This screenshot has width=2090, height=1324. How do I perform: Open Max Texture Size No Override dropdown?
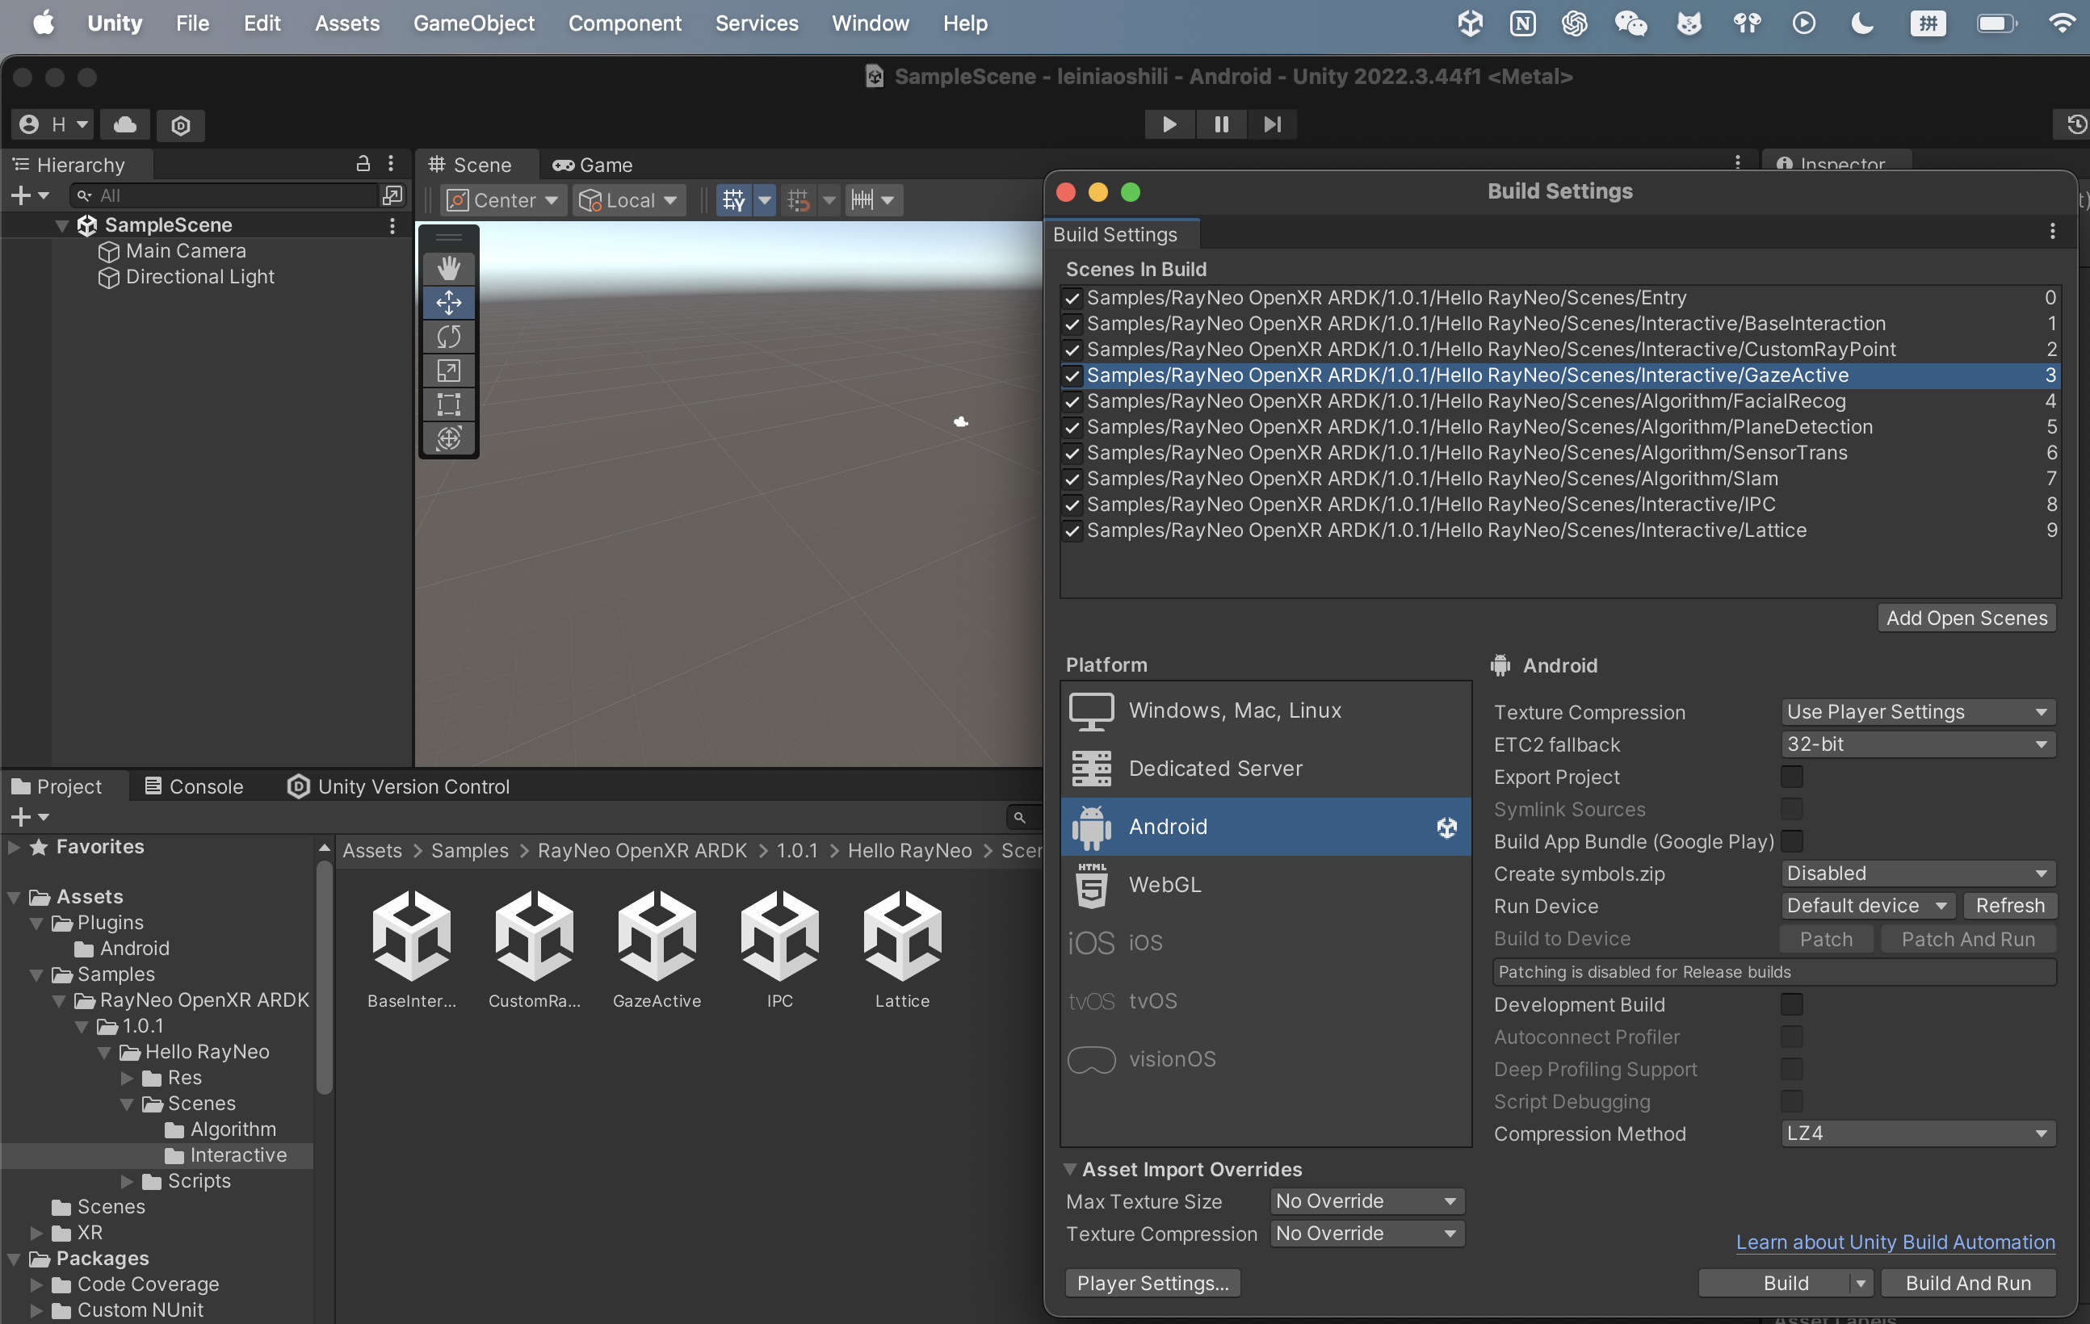(x=1367, y=1200)
